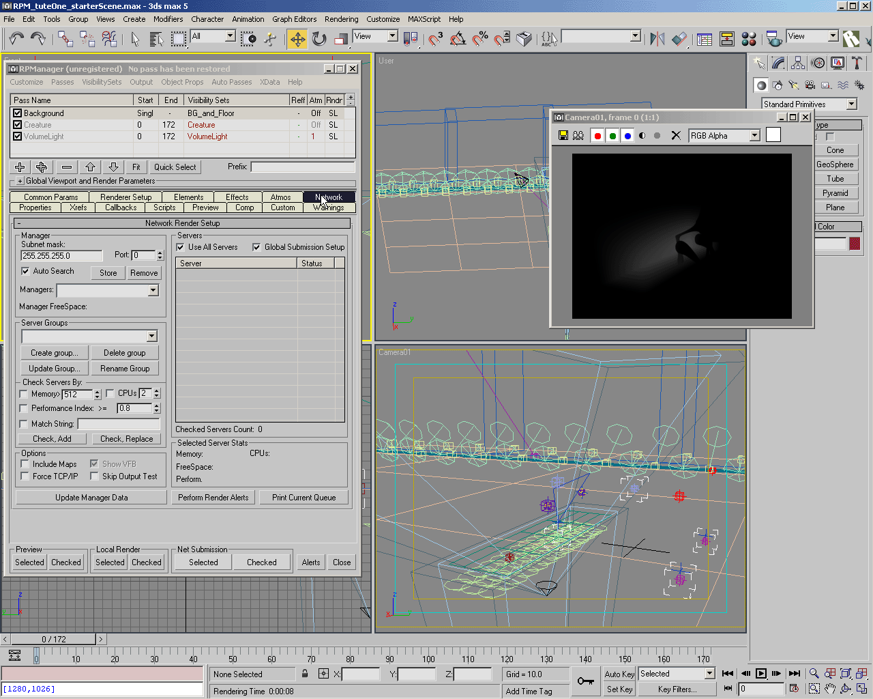Screen dimensions: 873x699
Task: Click the Subnet mask input field
Action: [61, 256]
